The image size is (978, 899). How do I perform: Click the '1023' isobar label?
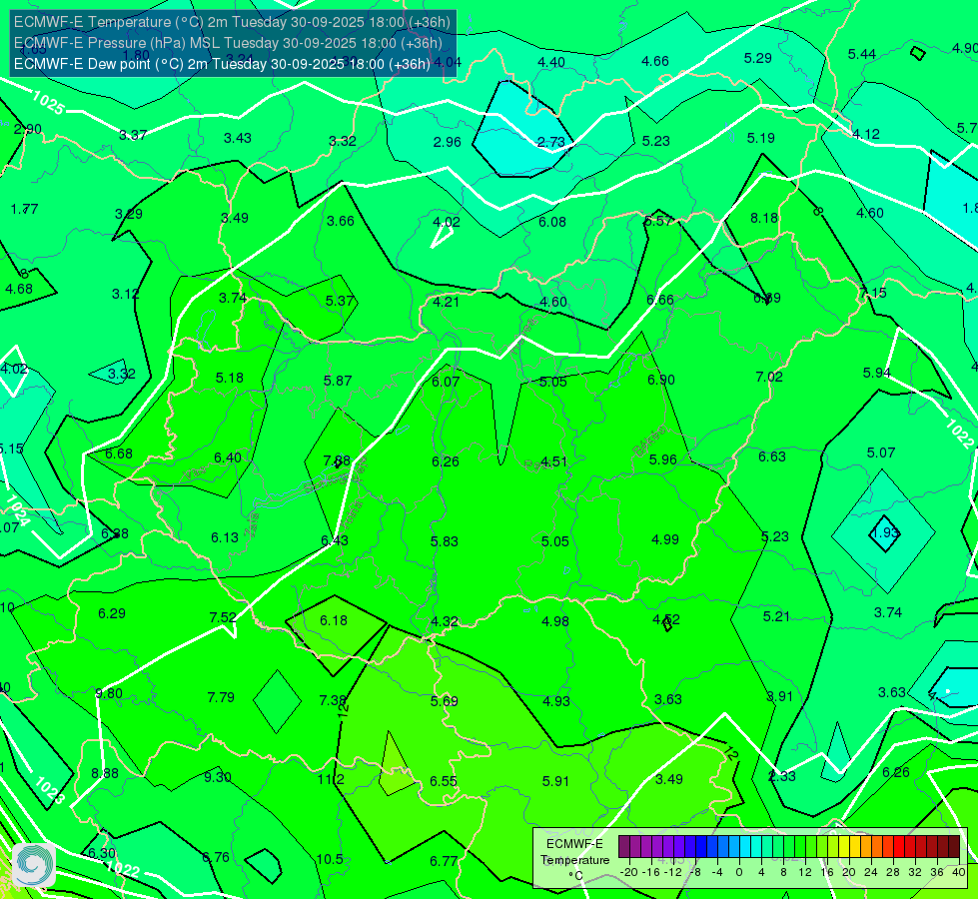tap(49, 790)
